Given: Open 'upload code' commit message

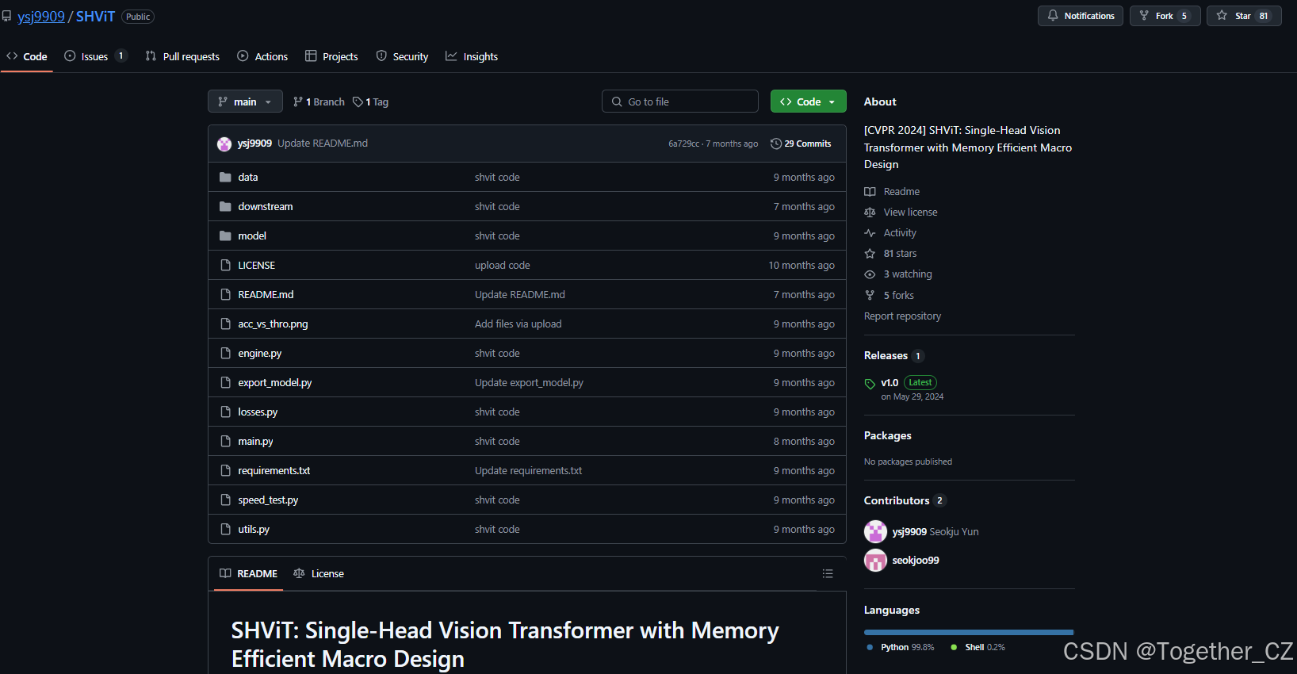Looking at the screenshot, I should point(502,266).
